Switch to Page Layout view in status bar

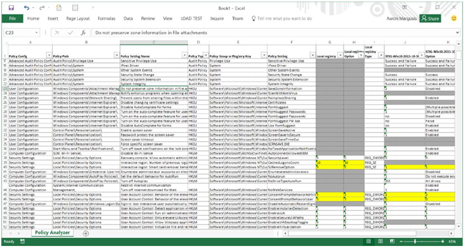tap(380, 241)
